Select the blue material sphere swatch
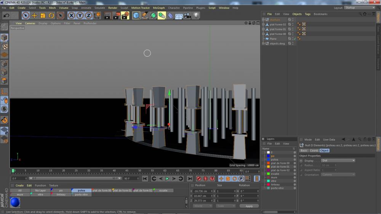 pos(15,202)
